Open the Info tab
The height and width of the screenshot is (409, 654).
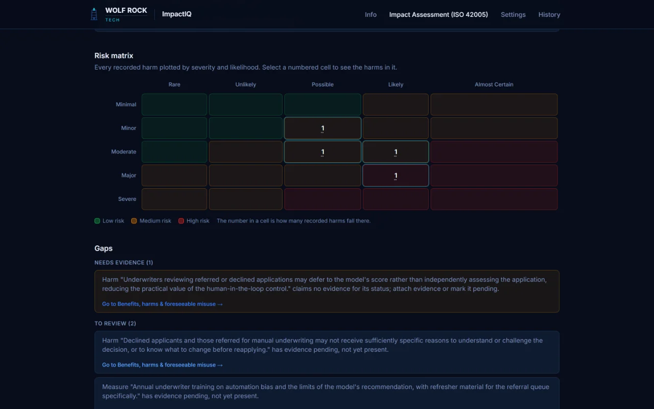tap(370, 14)
